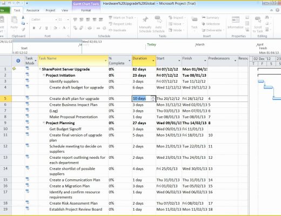Open the Duration column dropdown arrow

coord(153,60)
